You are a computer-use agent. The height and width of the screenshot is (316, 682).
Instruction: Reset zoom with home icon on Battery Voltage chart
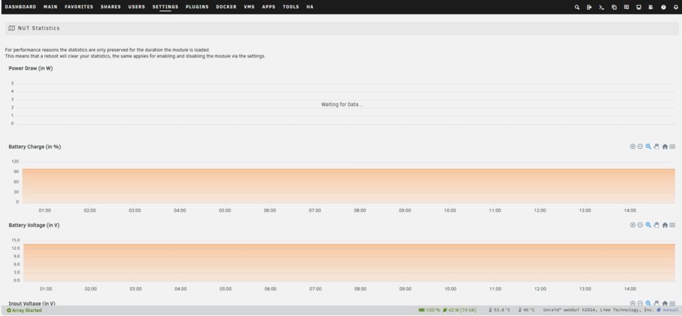(x=665, y=225)
